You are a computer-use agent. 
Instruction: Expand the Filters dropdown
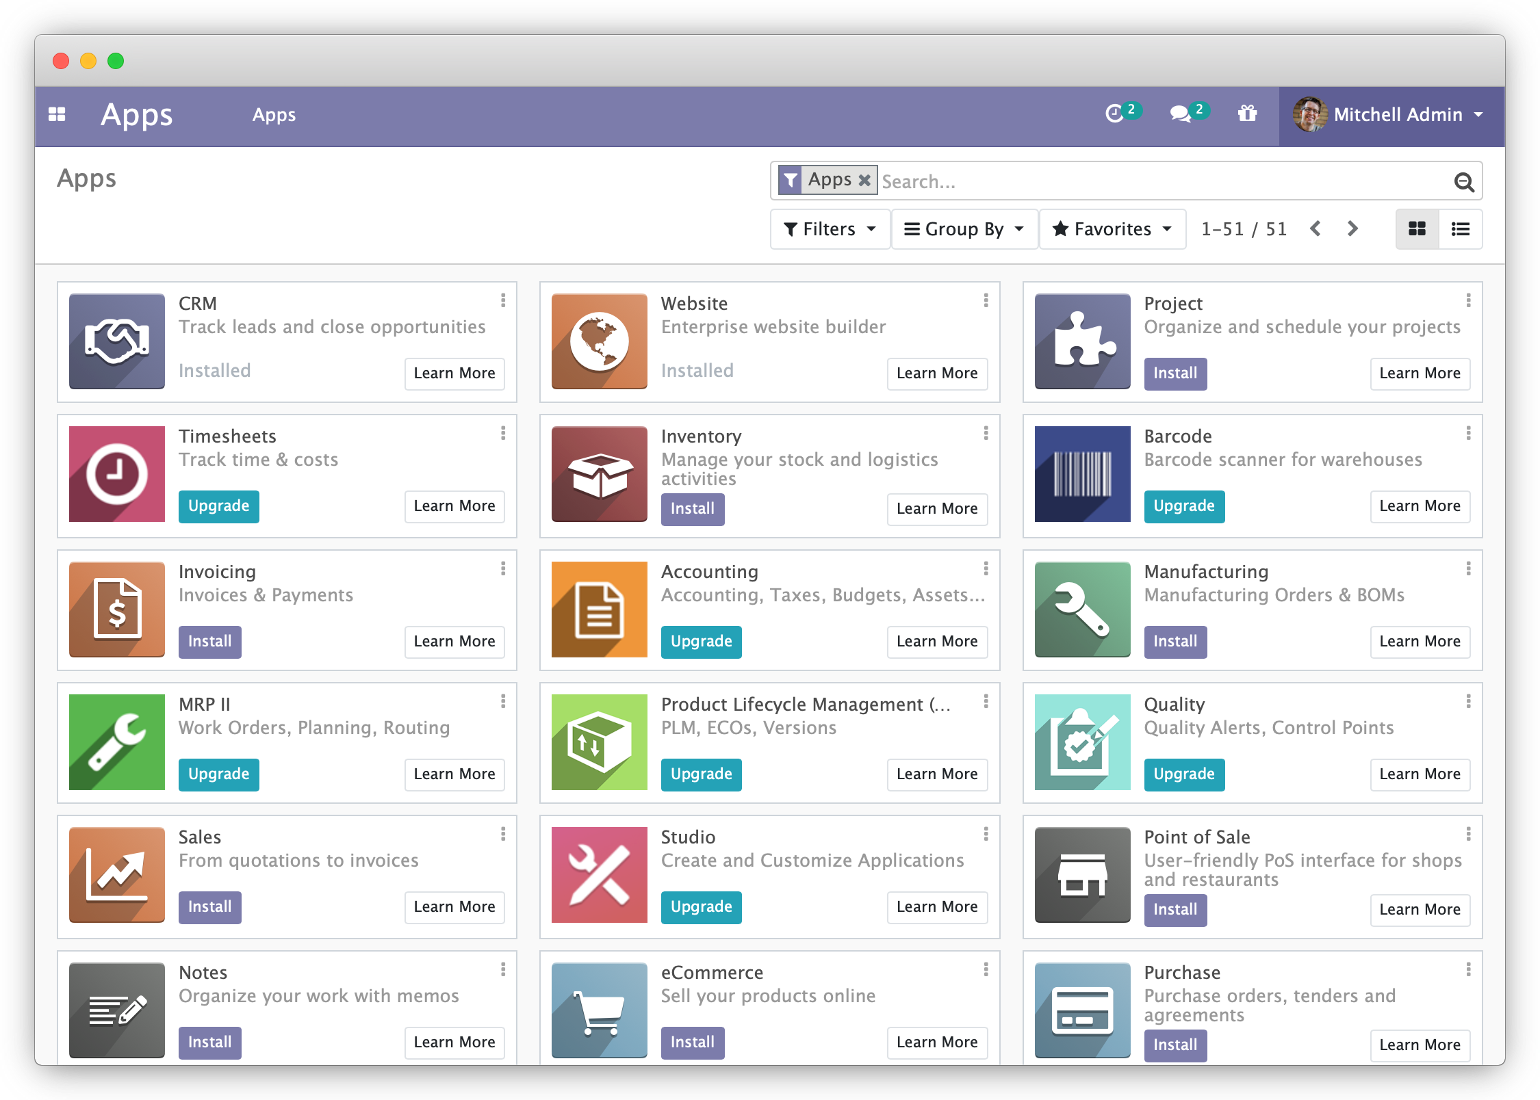pyautogui.click(x=830, y=229)
